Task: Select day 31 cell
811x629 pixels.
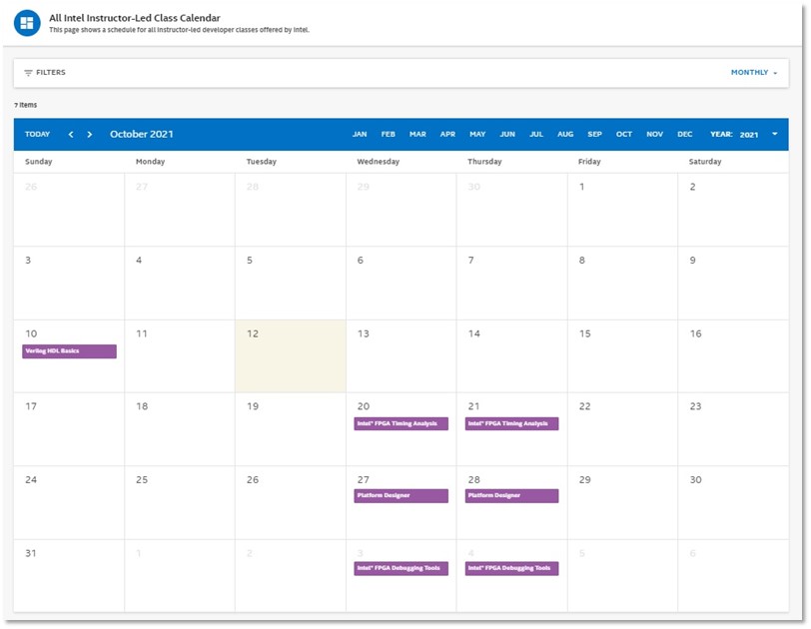Action: coord(69,576)
